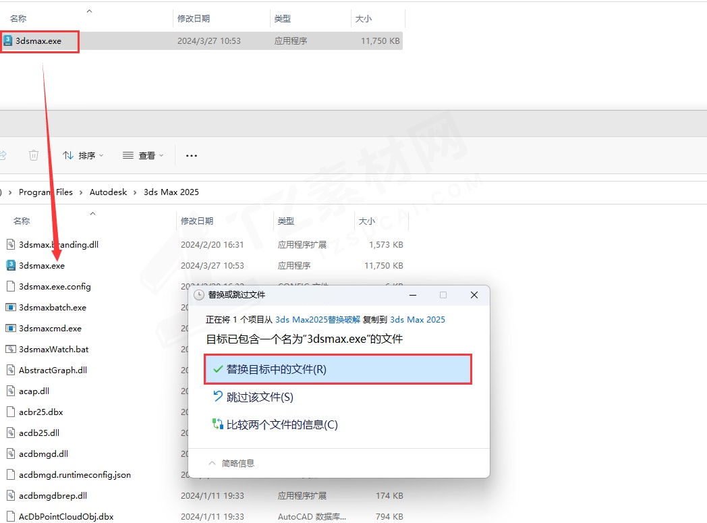This screenshot has width=707, height=523.
Task: Collapse details with the 简略信息 expander
Action: 232,464
